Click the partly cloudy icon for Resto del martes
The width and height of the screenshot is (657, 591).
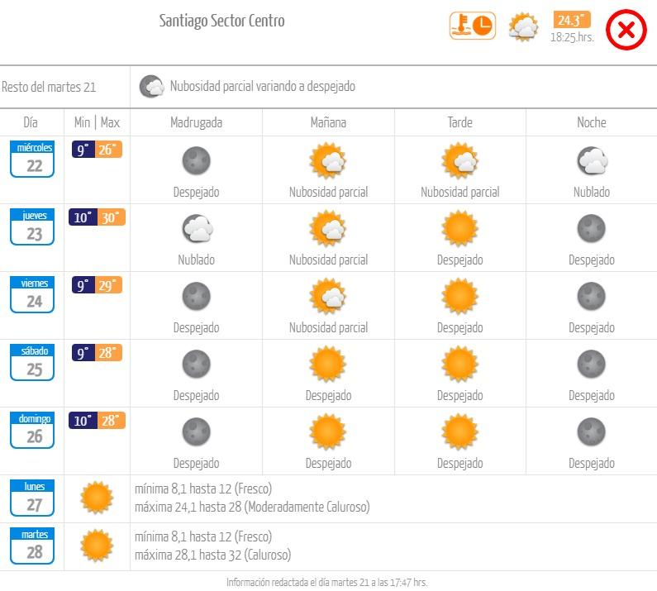pos(151,86)
